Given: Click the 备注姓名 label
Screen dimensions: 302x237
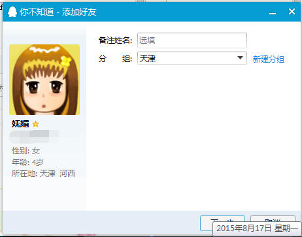Looking at the screenshot, I should click(115, 40).
